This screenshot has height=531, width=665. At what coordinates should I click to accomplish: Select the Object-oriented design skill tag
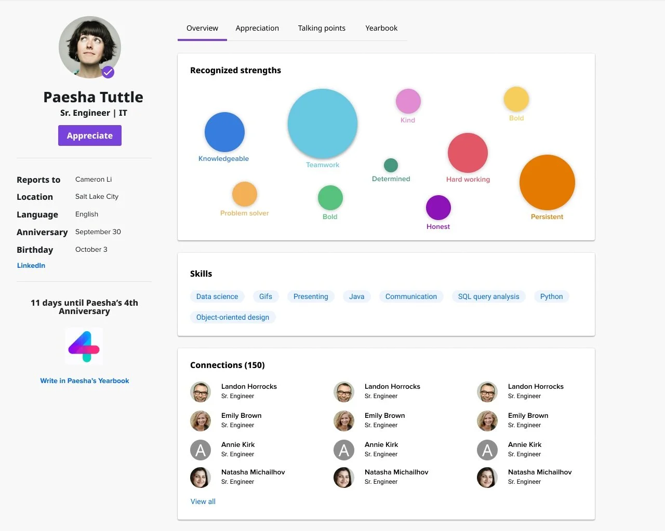[x=233, y=317]
